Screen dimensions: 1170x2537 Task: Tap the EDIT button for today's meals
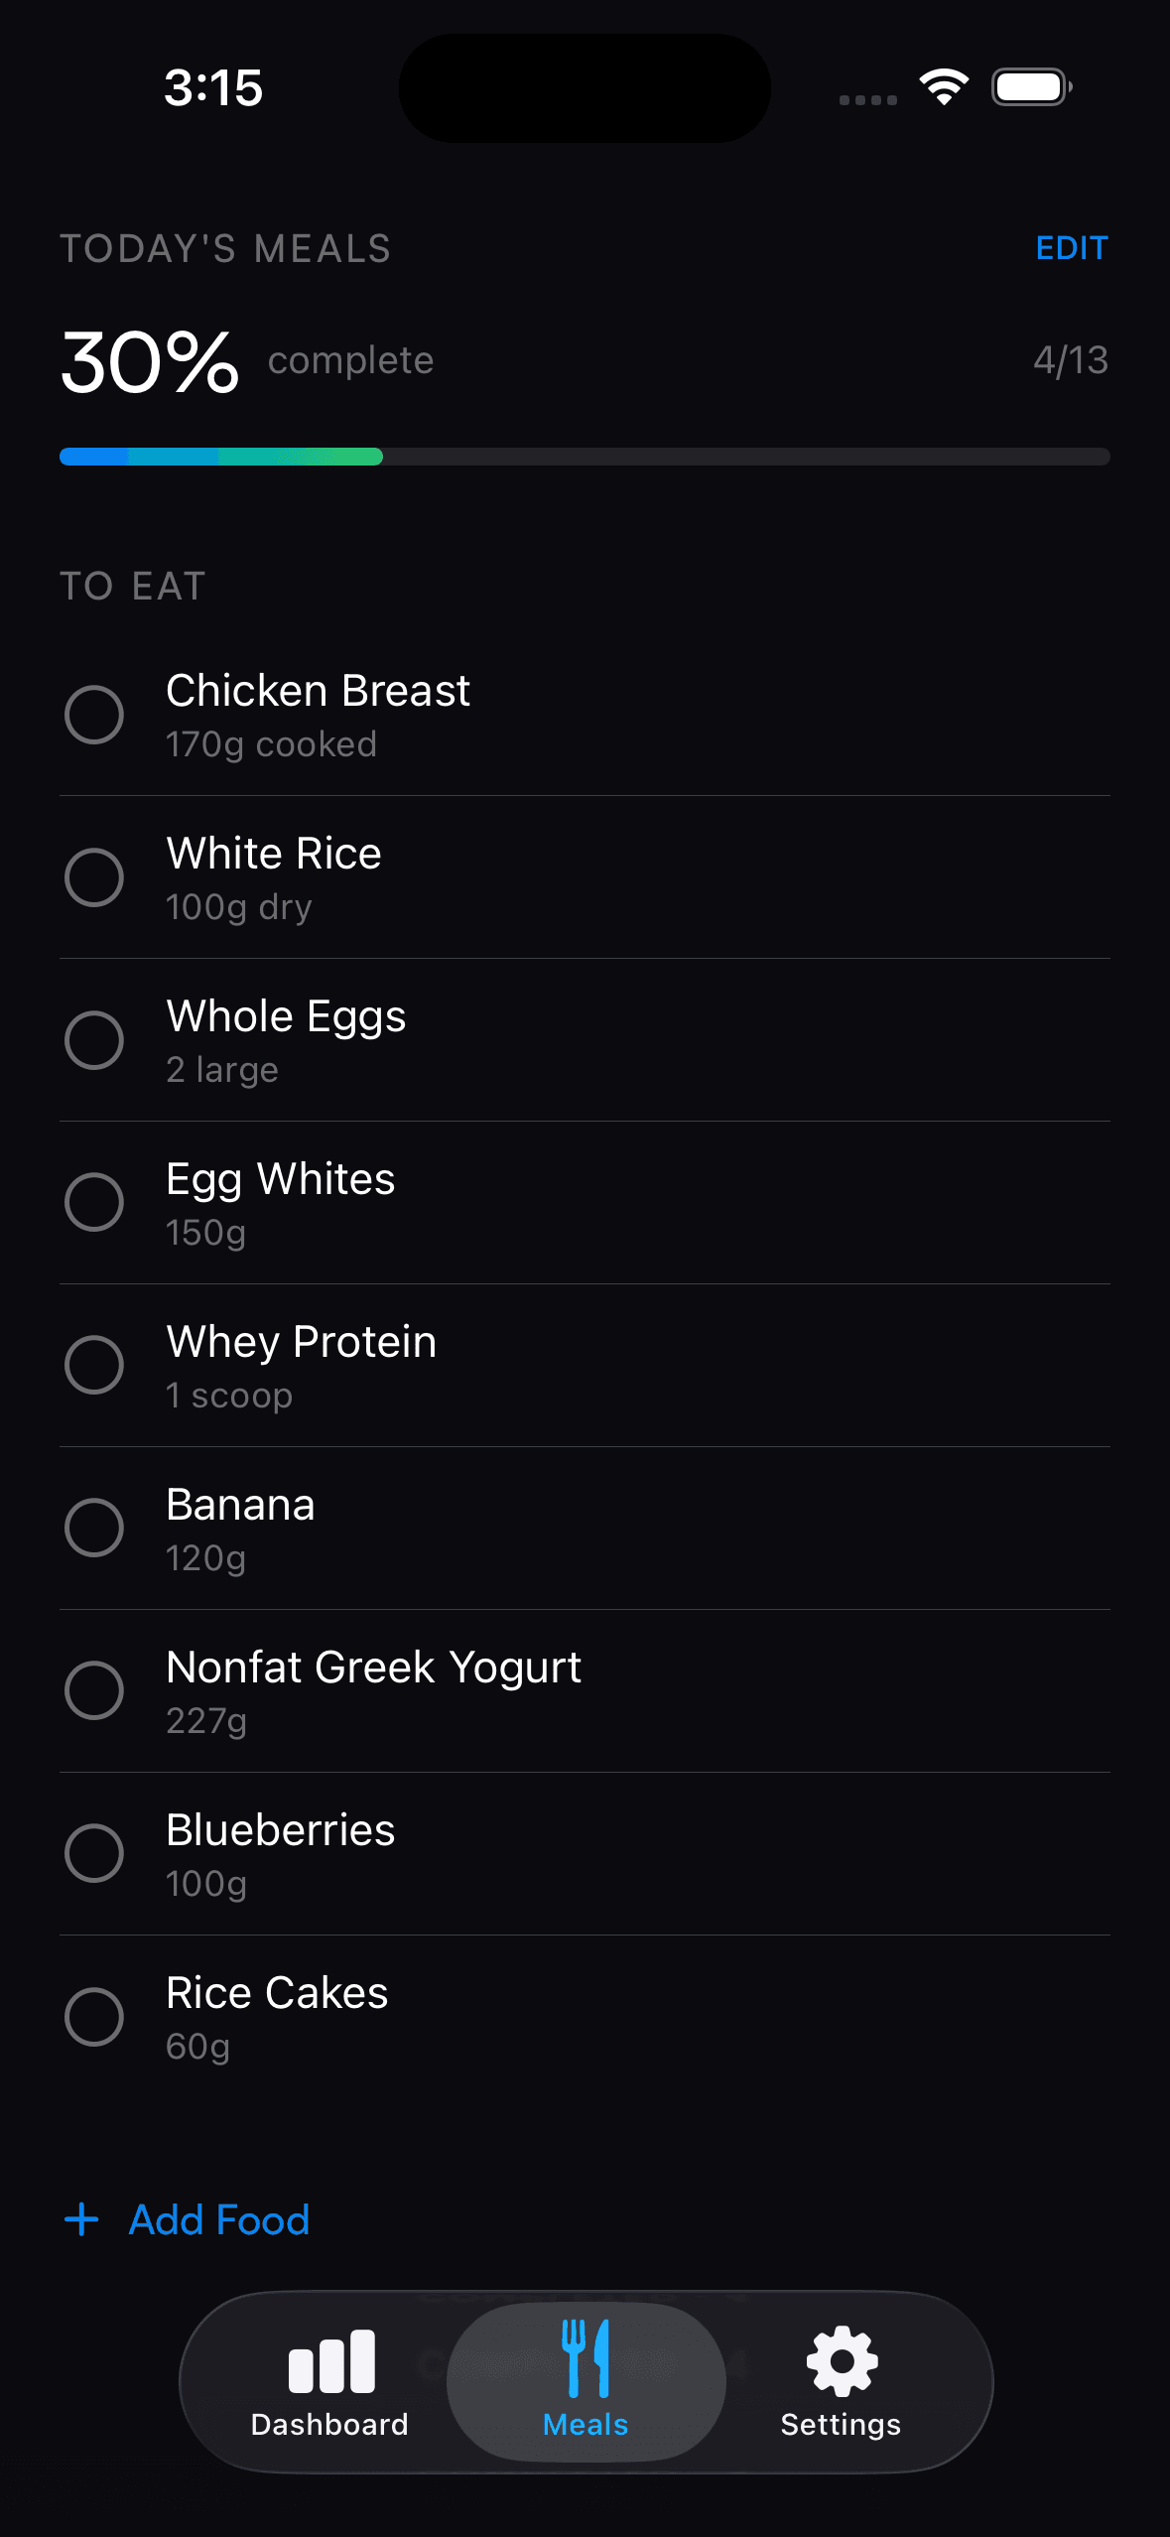[x=1071, y=248]
